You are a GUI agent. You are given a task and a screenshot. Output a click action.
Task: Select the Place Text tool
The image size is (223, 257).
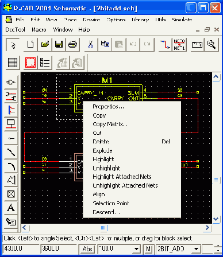pyautogui.click(x=11, y=208)
